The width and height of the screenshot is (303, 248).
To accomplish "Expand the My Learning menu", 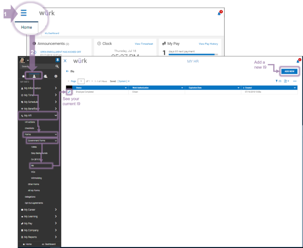I will [x=39, y=216].
